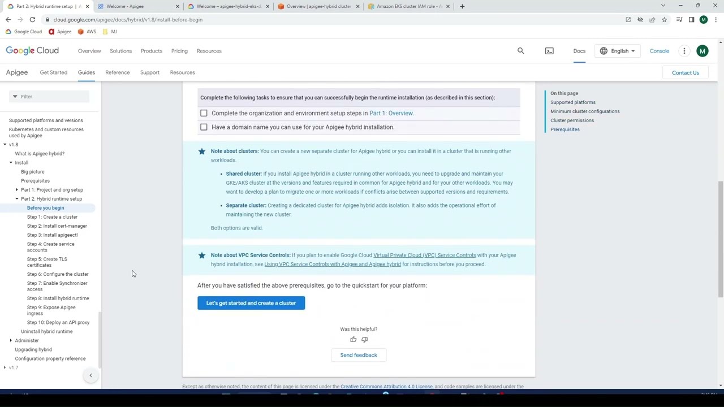Click the thumbs down feedback icon

[364, 340]
